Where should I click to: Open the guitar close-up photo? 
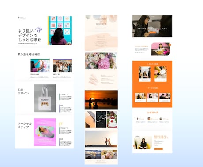tap(90, 120)
